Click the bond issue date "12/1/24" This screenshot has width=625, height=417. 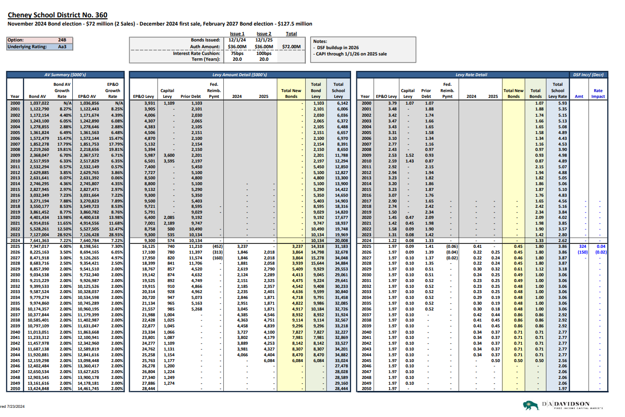(237, 40)
